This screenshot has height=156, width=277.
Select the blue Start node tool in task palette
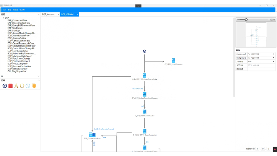(x=5, y=86)
